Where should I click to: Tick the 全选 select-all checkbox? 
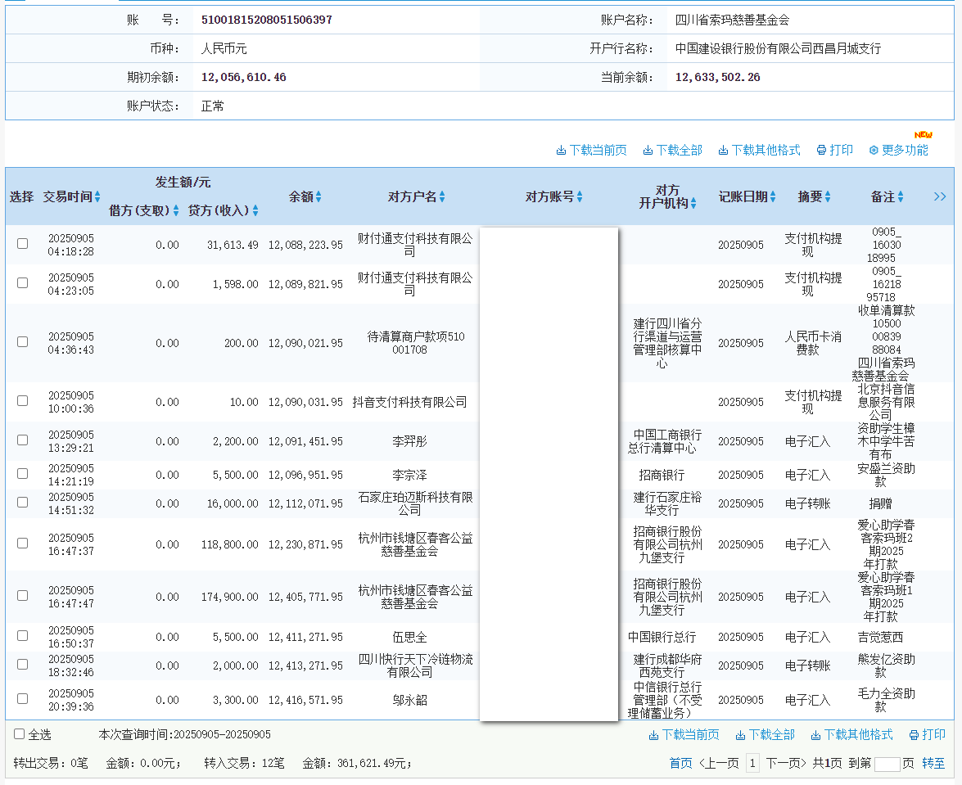click(x=20, y=734)
